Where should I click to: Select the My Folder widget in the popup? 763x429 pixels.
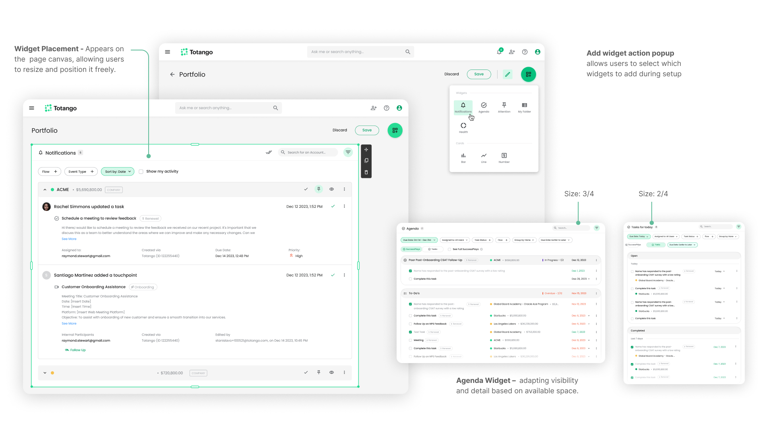coord(524,107)
